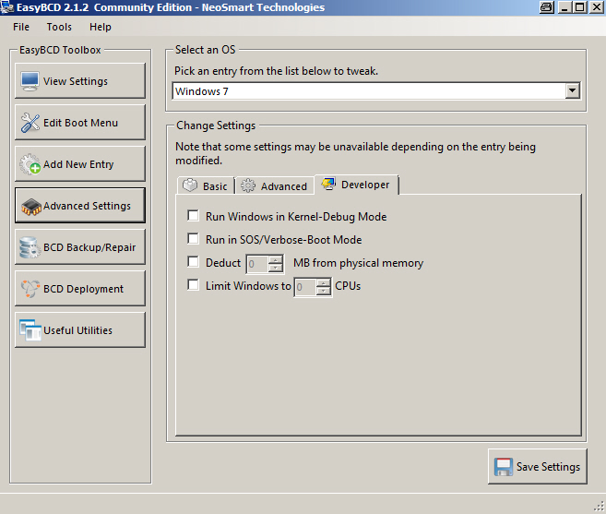Click the 'MB from physical memory' label
The image size is (606, 514).
click(358, 263)
